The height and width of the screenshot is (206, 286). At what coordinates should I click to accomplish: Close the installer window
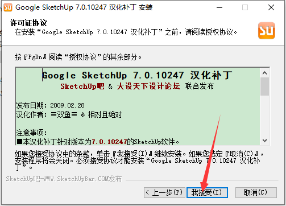271,7
